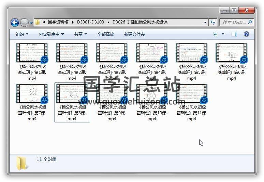Expand the arrow after D3001-D3100
This screenshot has width=264, height=182.
click(x=108, y=22)
